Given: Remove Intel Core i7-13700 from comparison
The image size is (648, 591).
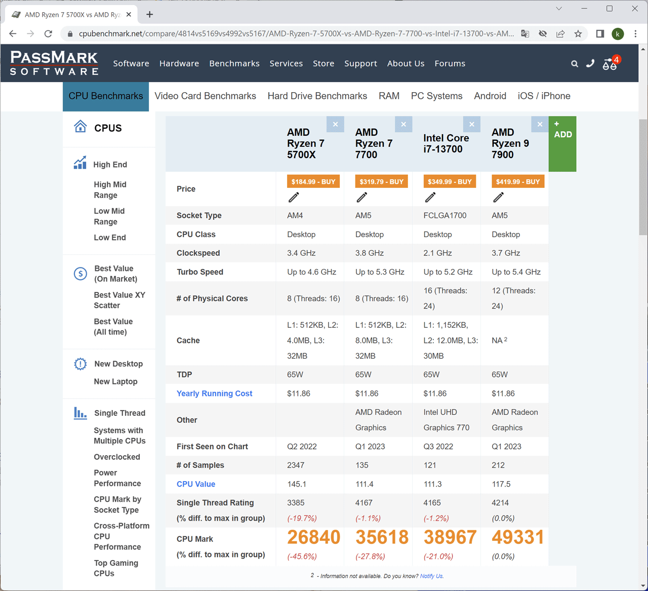Looking at the screenshot, I should (x=472, y=124).
